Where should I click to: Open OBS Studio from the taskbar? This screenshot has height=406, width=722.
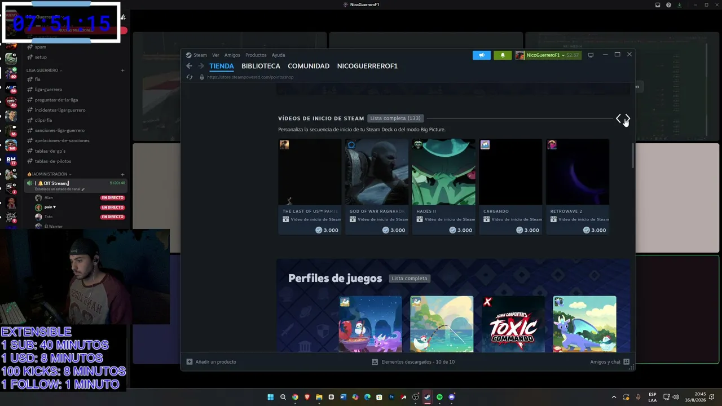(x=416, y=397)
